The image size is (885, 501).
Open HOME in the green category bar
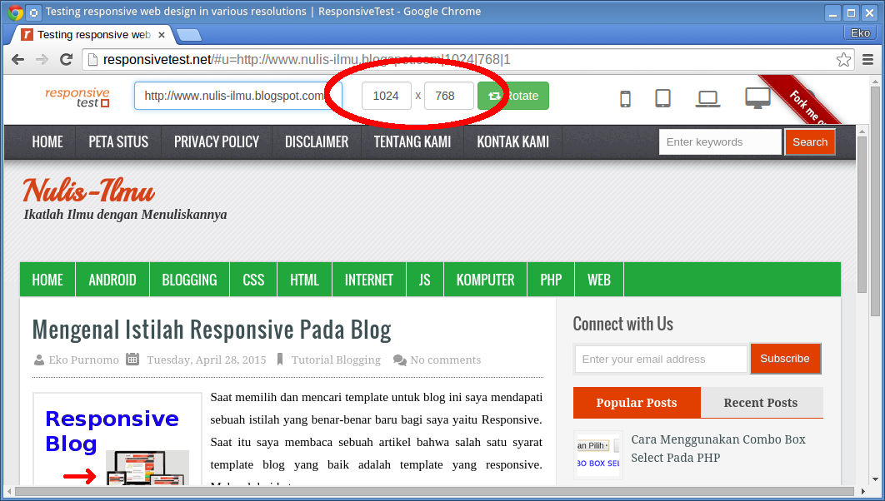pyautogui.click(x=47, y=280)
